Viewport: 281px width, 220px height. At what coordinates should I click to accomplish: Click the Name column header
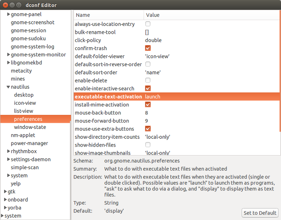(x=109, y=15)
